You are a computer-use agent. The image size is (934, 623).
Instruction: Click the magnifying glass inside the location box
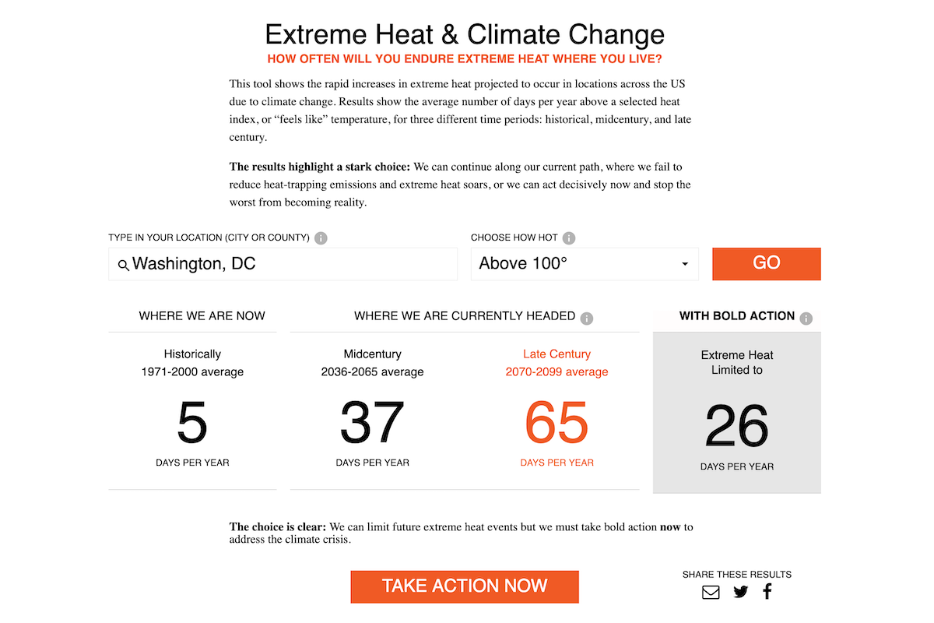(x=124, y=266)
